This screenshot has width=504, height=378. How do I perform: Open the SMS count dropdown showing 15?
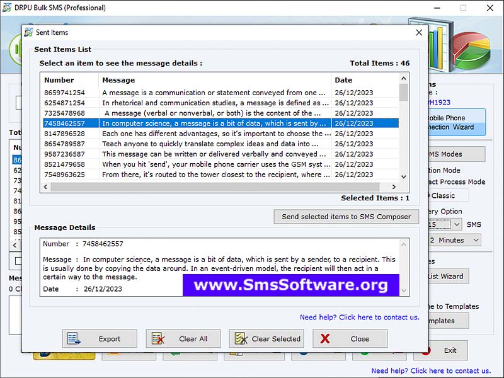(456, 224)
